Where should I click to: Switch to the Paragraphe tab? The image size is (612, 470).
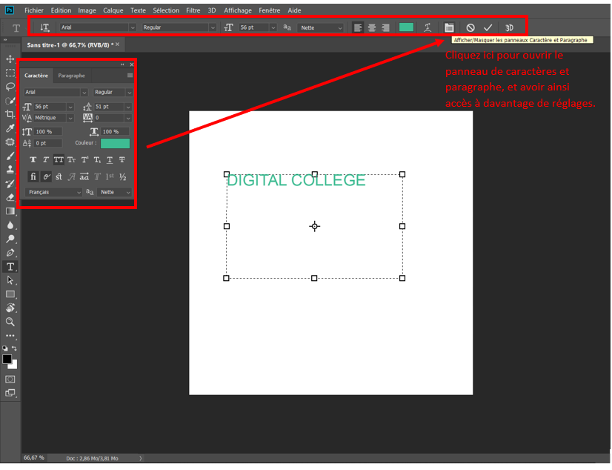click(x=71, y=76)
